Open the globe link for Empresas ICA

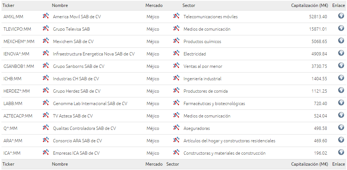coord(341,152)
